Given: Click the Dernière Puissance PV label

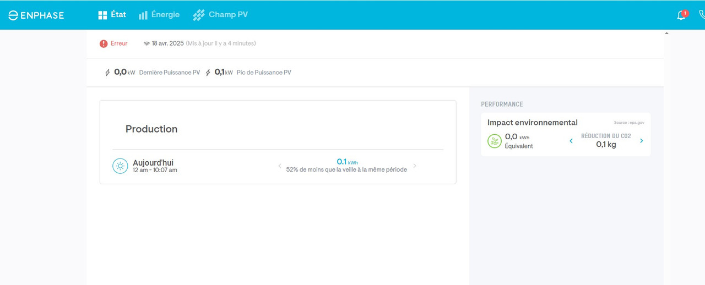Looking at the screenshot, I should pyautogui.click(x=170, y=73).
